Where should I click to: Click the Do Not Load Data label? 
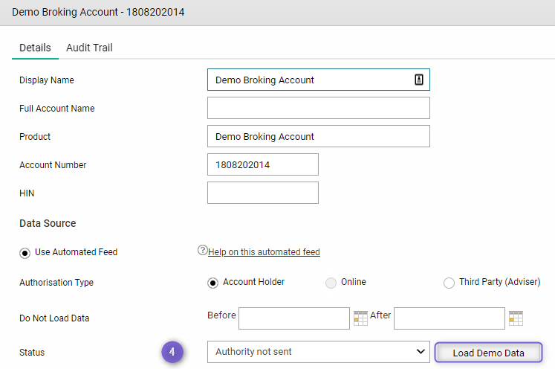(x=54, y=318)
